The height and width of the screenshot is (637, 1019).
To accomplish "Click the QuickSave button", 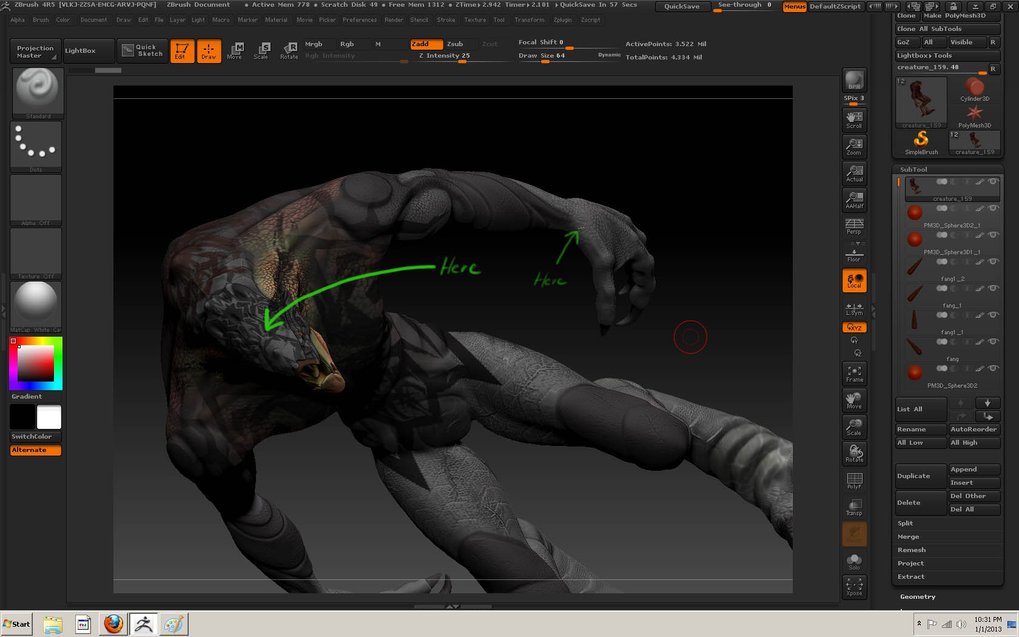I will 682,6.
